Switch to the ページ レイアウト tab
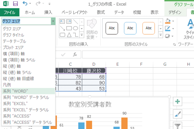Screen dimensions: 194x129 (x=75, y=12)
